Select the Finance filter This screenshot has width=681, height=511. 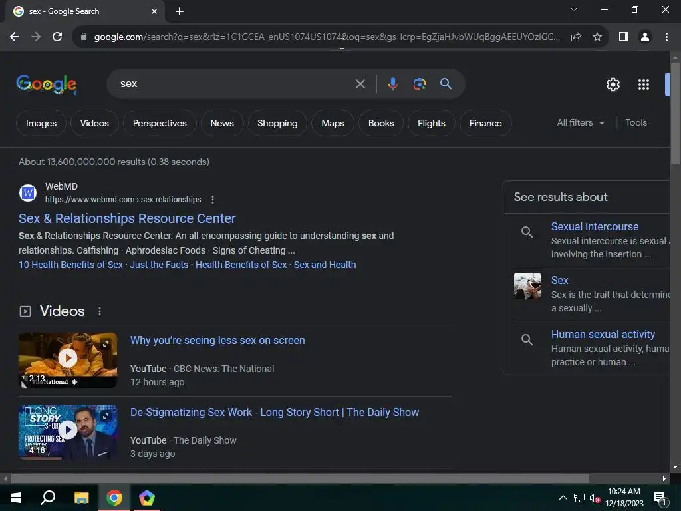485,123
